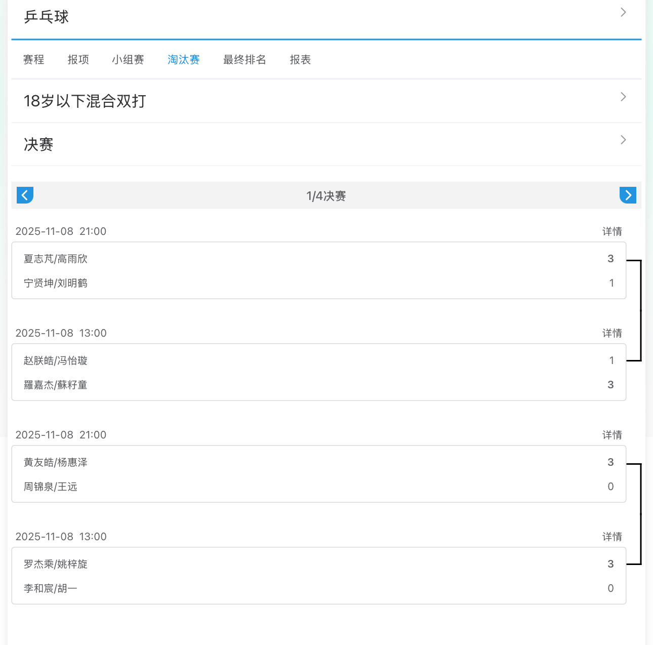Image resolution: width=653 pixels, height=645 pixels.
Task: Click the 1/4决赛 round label
Action: pyautogui.click(x=326, y=196)
